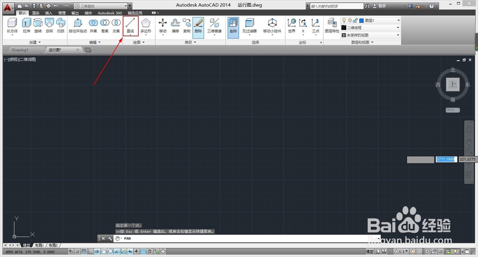Activate the 放样 loft tool
The width and height of the screenshot is (478, 257).
point(49,26)
